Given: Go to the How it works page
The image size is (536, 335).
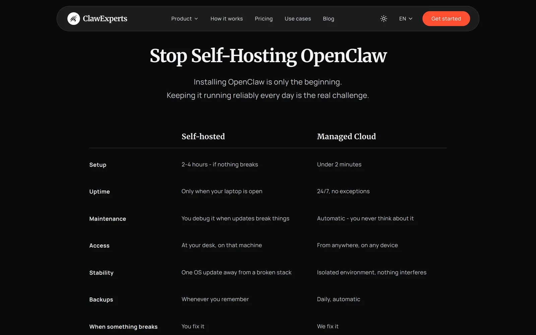Looking at the screenshot, I should [x=226, y=19].
